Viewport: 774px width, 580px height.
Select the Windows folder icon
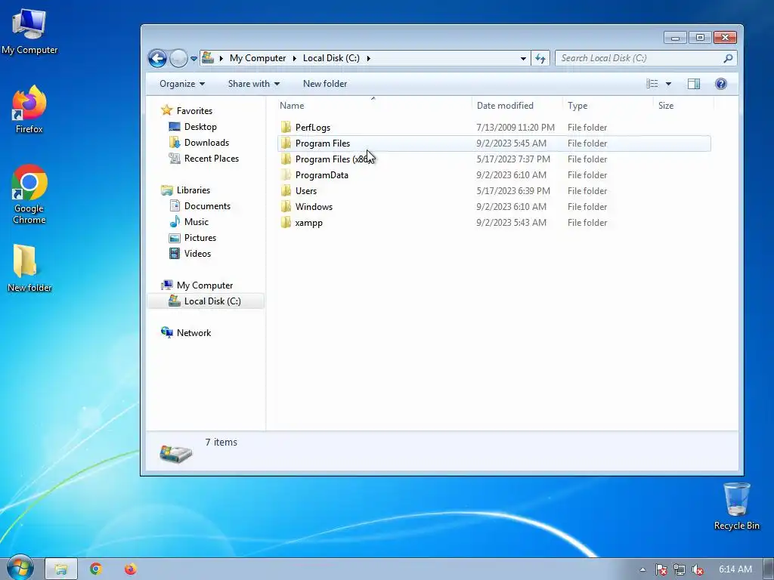tap(286, 207)
